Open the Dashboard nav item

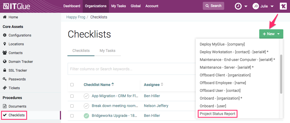pyautogui.click(x=72, y=6)
